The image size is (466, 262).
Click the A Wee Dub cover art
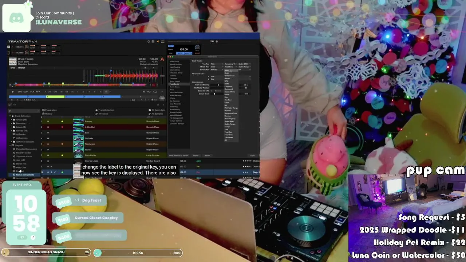(x=78, y=127)
